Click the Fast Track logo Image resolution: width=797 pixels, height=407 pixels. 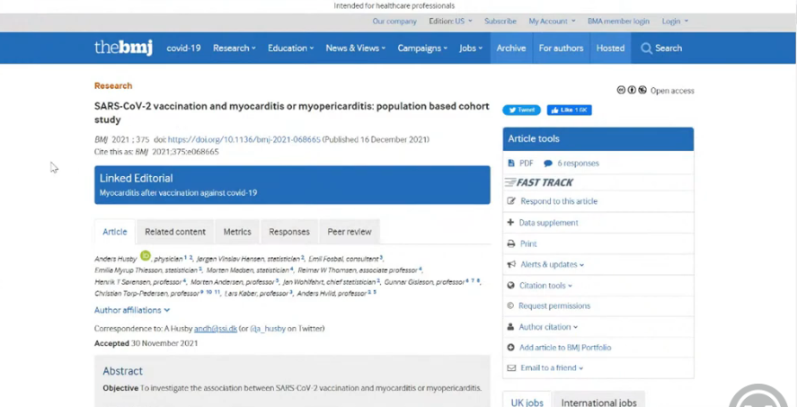(x=539, y=182)
